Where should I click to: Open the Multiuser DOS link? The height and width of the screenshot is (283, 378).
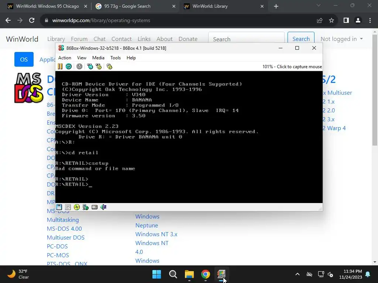[x=66, y=238]
